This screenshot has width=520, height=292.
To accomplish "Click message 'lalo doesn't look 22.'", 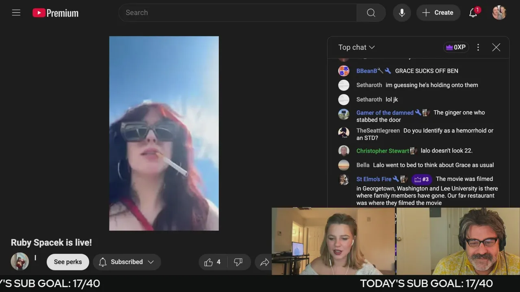I will 446,151.
